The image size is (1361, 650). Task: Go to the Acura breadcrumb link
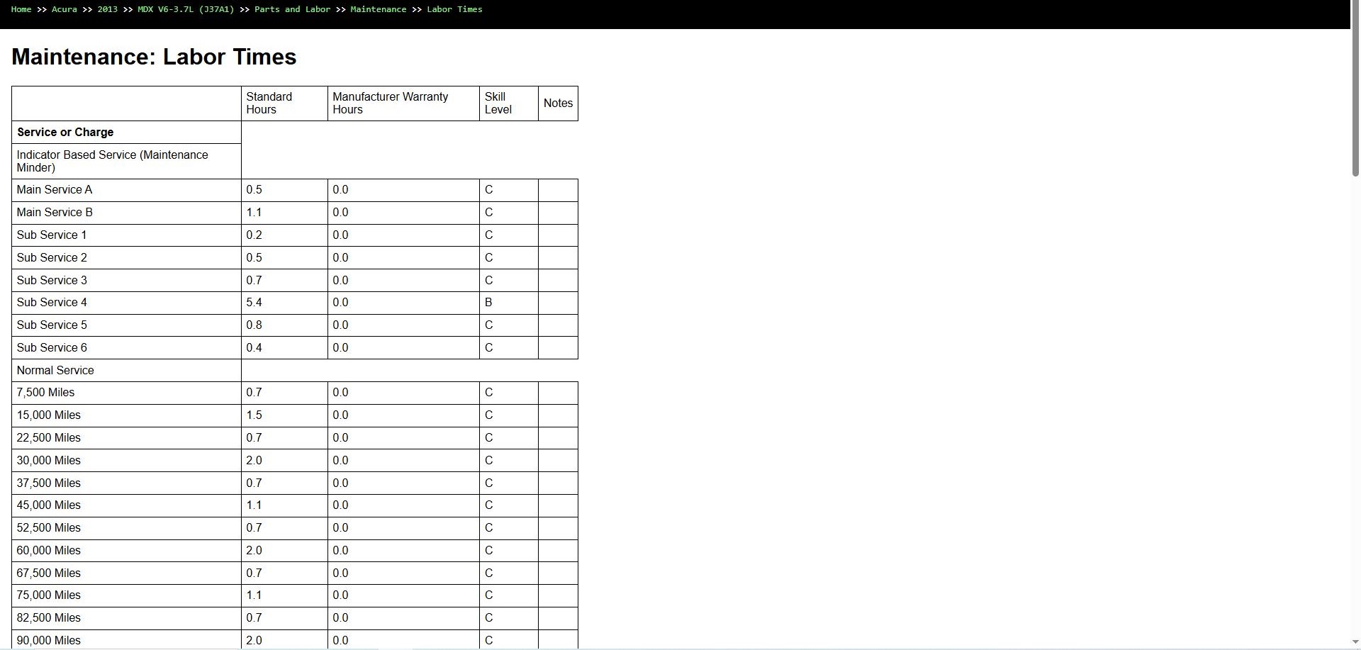tap(65, 9)
